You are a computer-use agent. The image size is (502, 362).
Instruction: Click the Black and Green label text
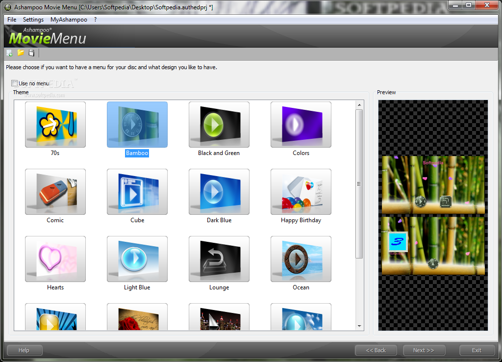pos(219,153)
